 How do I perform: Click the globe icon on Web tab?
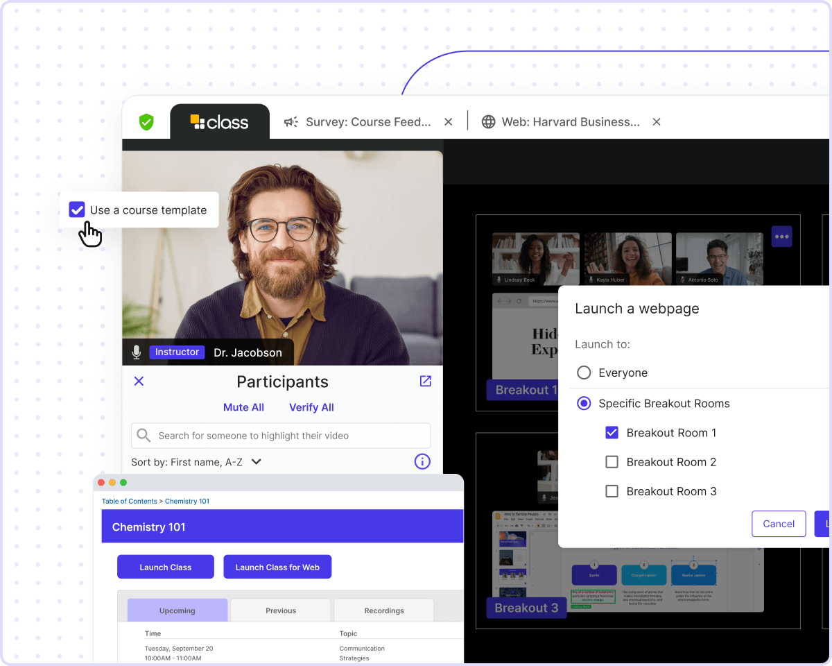click(489, 122)
